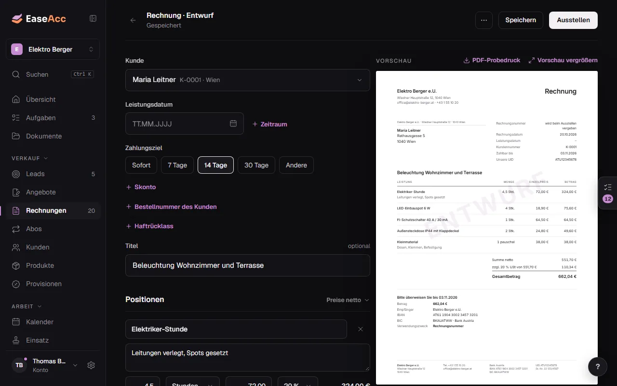Open the Preise netto dropdown
The height and width of the screenshot is (386, 617).
coord(348,300)
